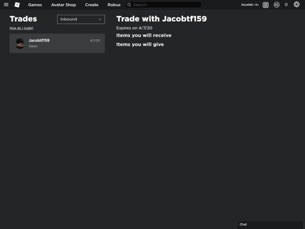The height and width of the screenshot is (229, 305).
Task: Click the Open trade status text
Action: [x=33, y=46]
